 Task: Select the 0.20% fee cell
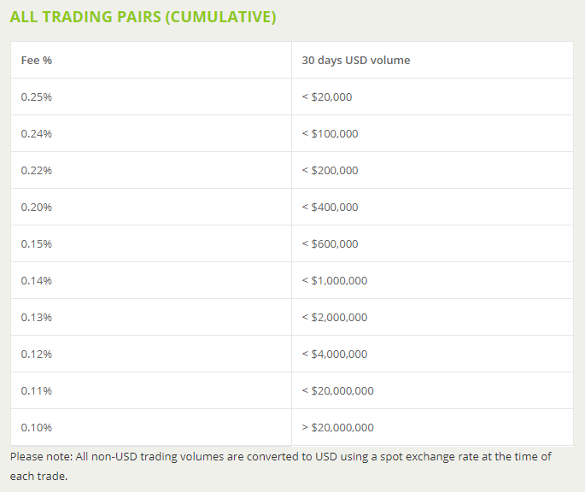(37, 208)
